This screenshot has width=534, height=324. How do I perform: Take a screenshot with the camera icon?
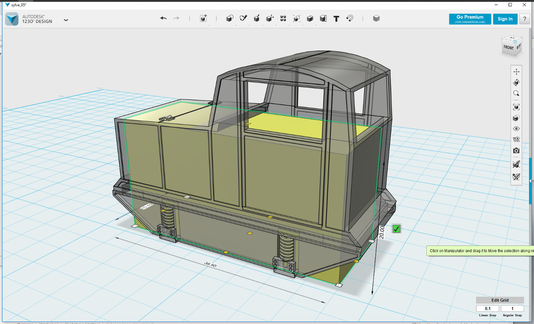[x=516, y=150]
